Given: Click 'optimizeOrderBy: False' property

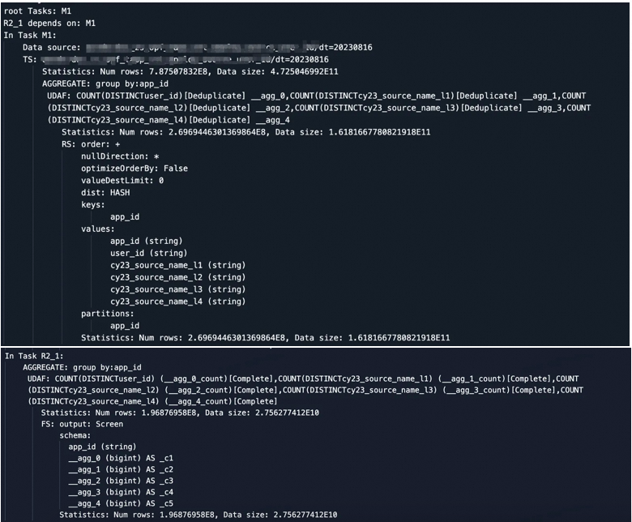Looking at the screenshot, I should [x=135, y=169].
